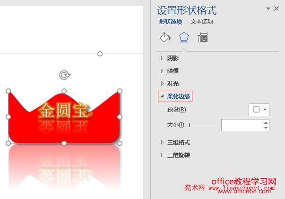This screenshot has height=199, width=285.
Task: Click the 大小 soft edge size slider
Action: pyautogui.click(x=204, y=125)
